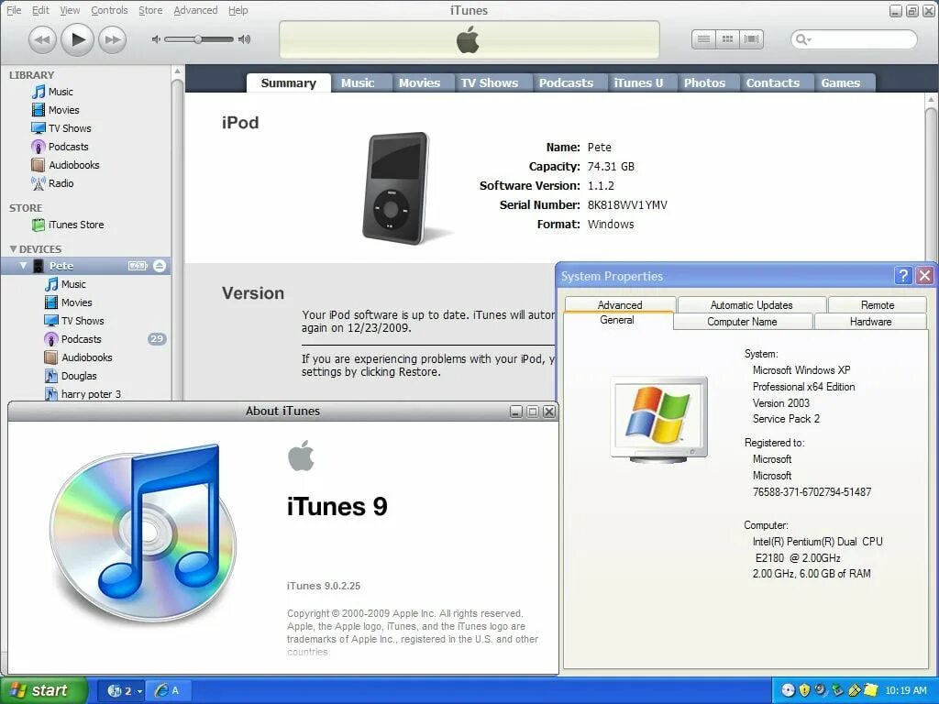Open the Help menu
This screenshot has width=939, height=704.
click(238, 10)
